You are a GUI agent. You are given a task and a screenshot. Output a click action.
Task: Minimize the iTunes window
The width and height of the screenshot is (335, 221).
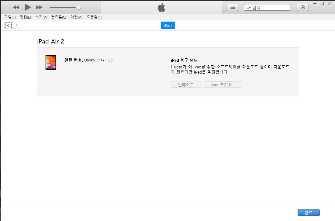315,3
